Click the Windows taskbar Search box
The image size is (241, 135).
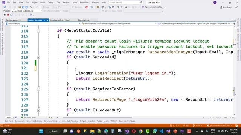(x=53, y=131)
